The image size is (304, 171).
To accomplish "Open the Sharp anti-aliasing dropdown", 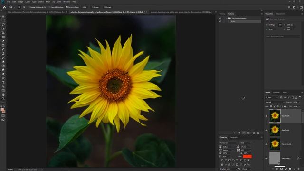I will tap(247, 169).
